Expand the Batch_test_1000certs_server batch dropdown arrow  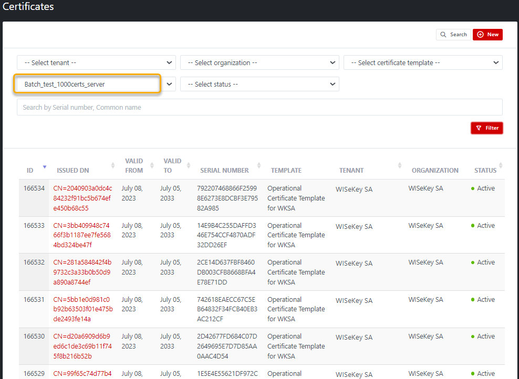click(x=169, y=84)
